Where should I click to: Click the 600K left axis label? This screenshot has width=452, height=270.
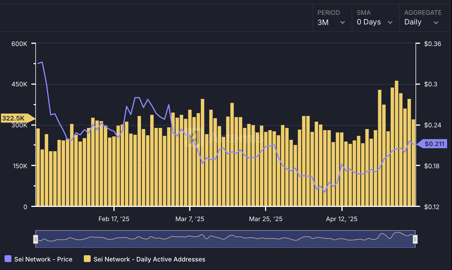19,44
